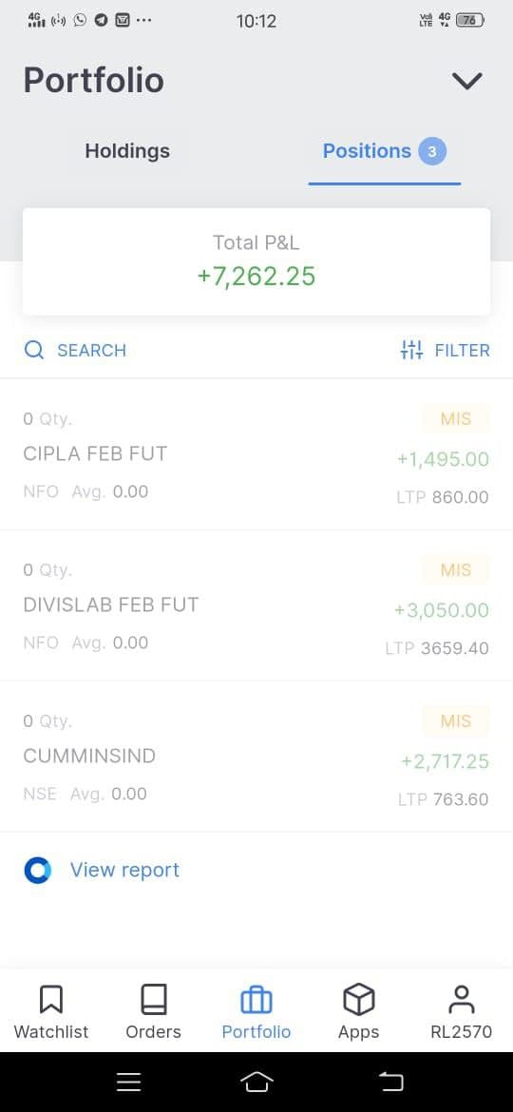The width and height of the screenshot is (513, 1112).
Task: Open the Orders book icon
Action: [153, 999]
